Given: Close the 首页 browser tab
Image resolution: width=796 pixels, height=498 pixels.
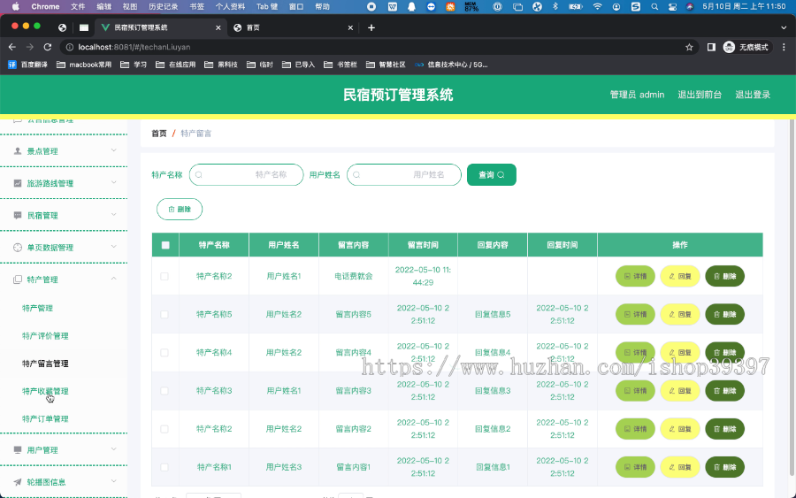Looking at the screenshot, I should (x=350, y=27).
